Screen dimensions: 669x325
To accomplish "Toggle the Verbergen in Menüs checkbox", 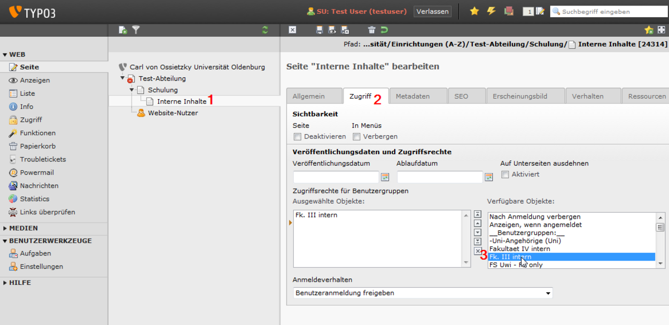I will (356, 136).
